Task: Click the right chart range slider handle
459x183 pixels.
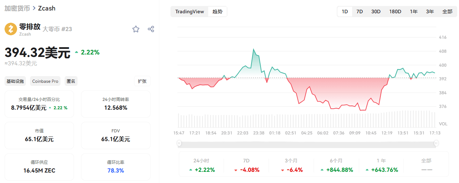Action: pyautogui.click(x=436, y=143)
